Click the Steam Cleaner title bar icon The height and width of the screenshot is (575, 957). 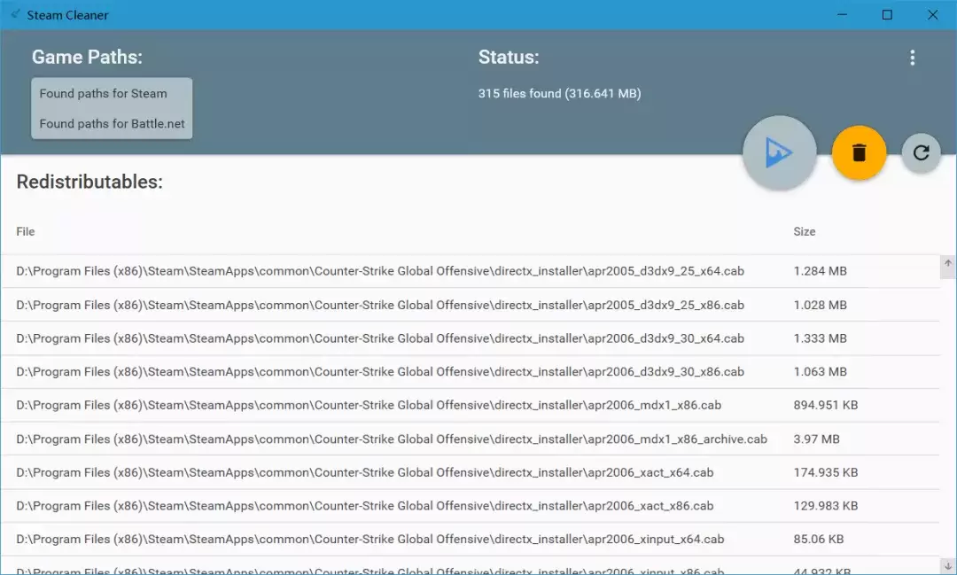pos(15,14)
